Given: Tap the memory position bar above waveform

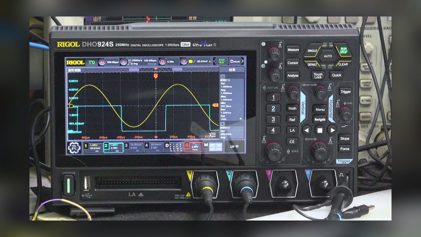Looking at the screenshot, I should point(156,71).
